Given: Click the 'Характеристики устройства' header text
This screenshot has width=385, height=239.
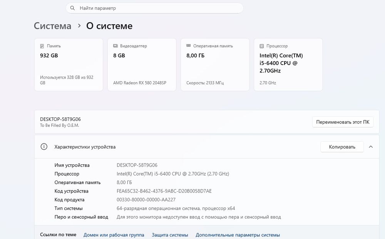Looking at the screenshot, I should point(85,147).
